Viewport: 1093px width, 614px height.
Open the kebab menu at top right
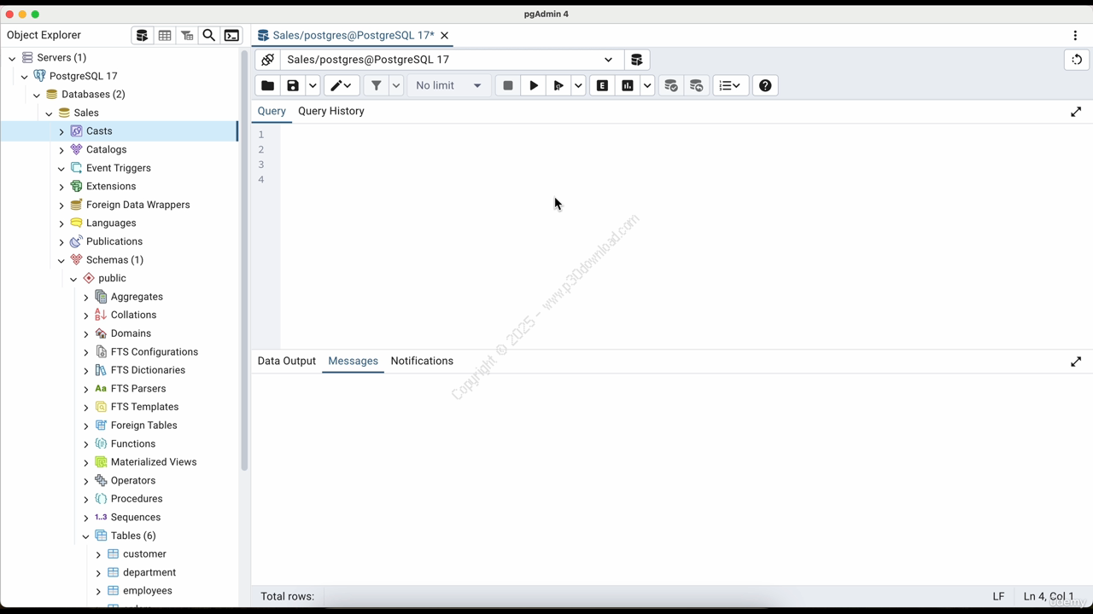(1075, 35)
